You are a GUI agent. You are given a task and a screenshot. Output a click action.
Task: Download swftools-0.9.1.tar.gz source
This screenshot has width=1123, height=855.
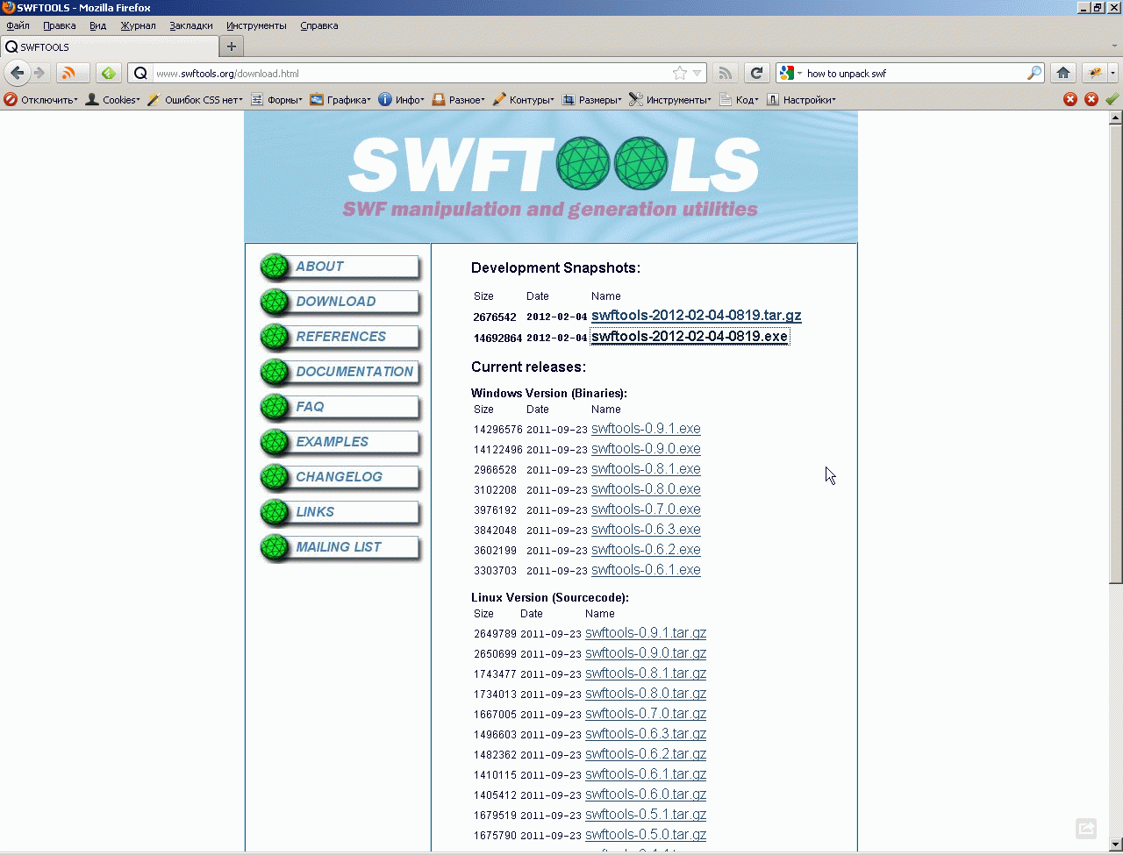pyautogui.click(x=646, y=633)
